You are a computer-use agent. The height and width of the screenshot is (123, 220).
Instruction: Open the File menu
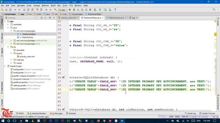click(2, 5)
